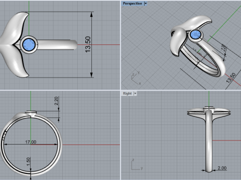Select the 13.50 dimension in top view
The image size is (241, 180).
88,44
